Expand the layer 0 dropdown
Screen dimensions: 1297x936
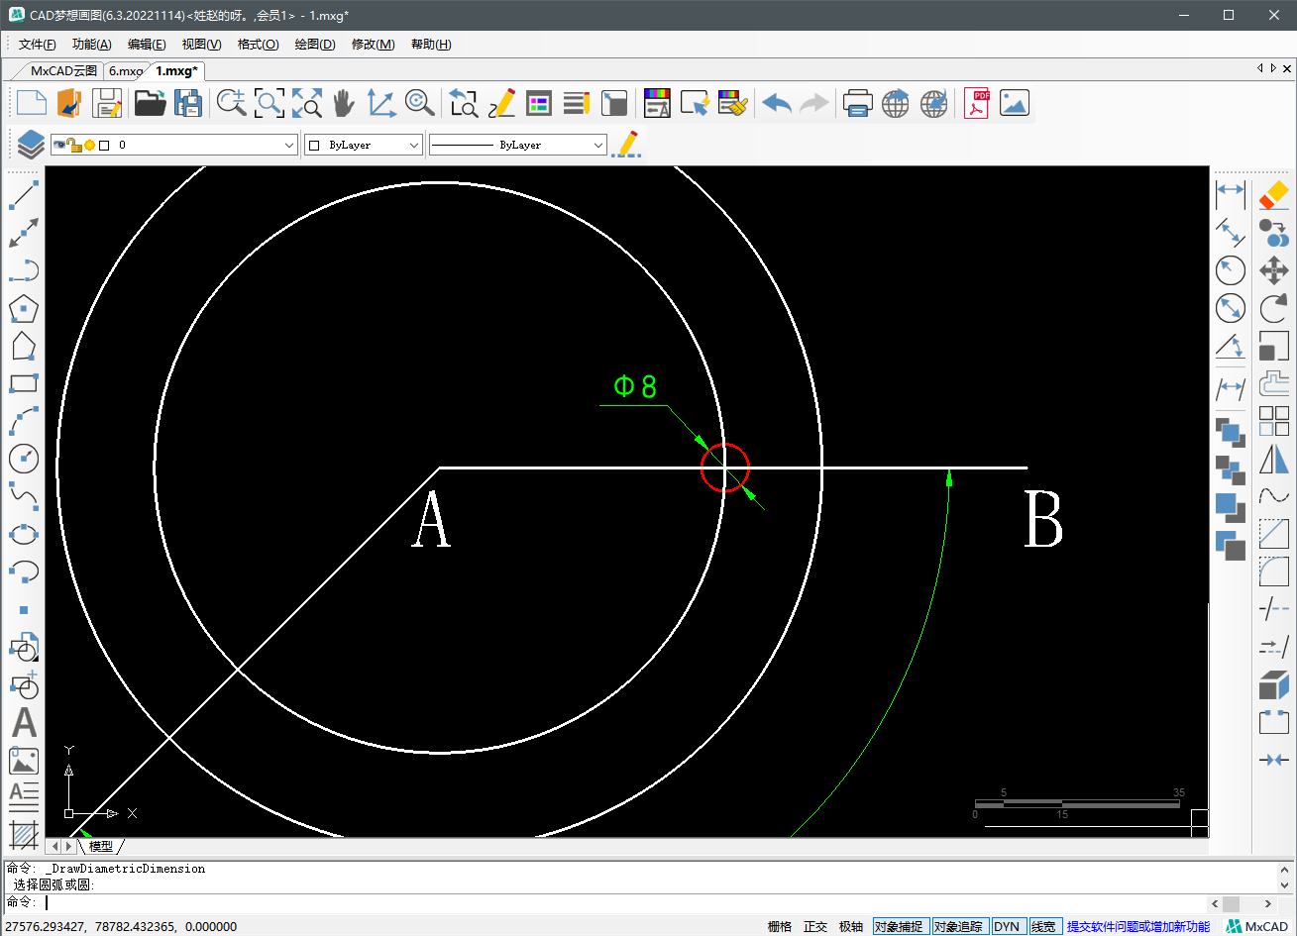(289, 145)
